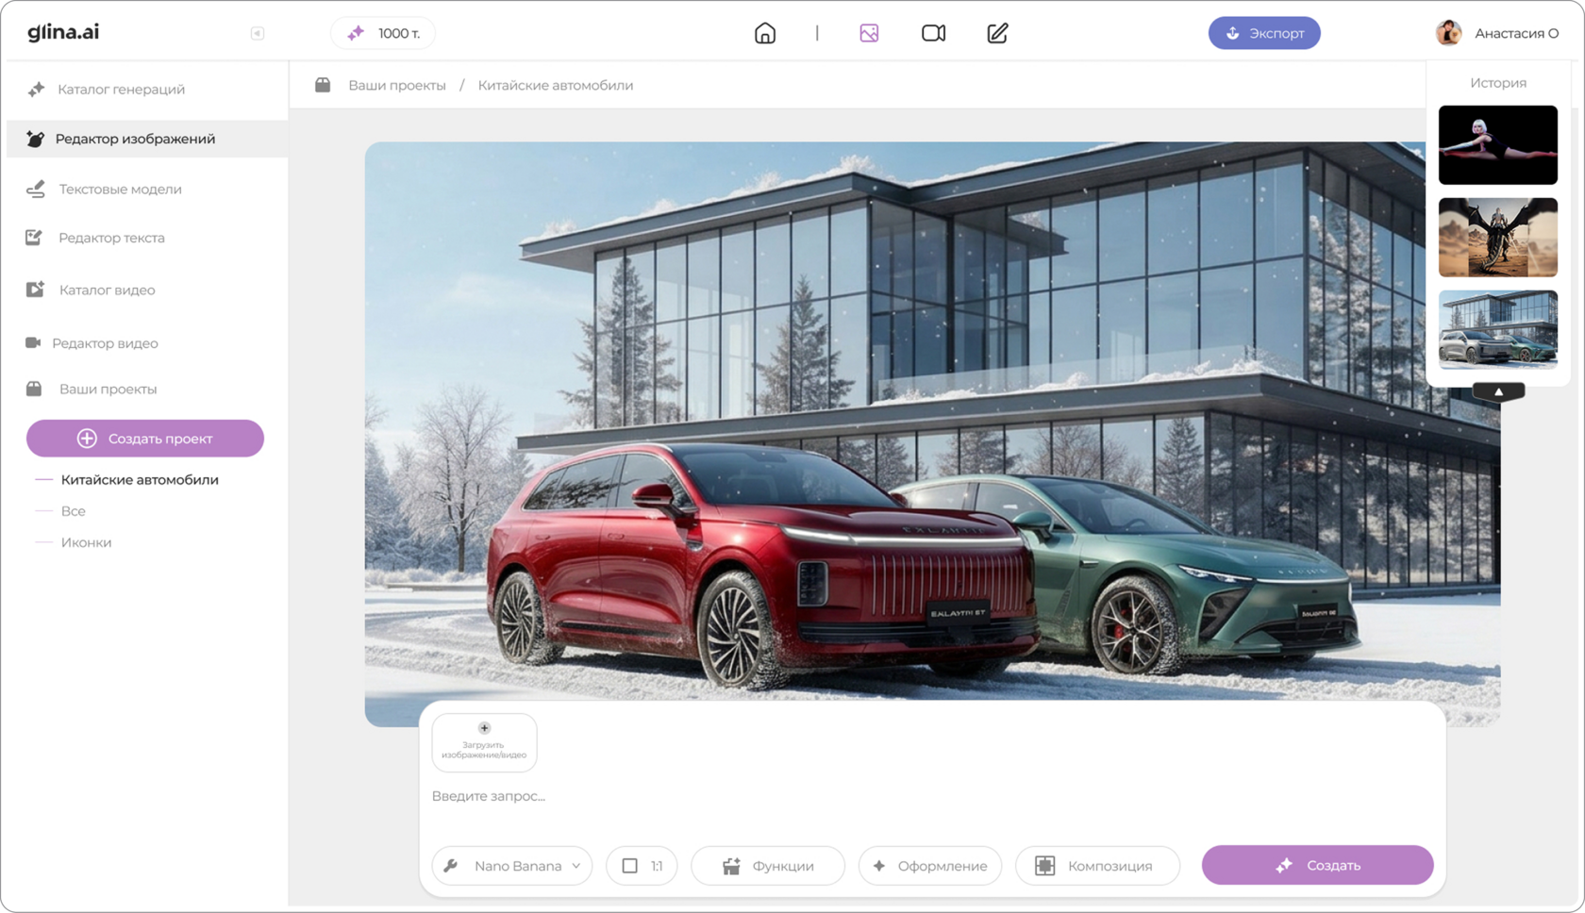Click the Китайские автомобили breadcrumb
The image size is (1585, 913).
pos(556,86)
